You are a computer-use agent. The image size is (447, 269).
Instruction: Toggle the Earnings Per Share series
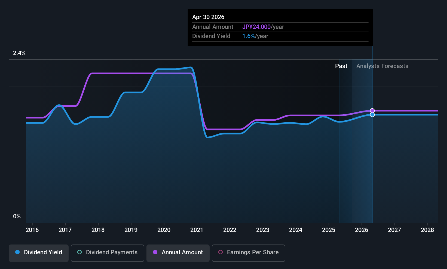click(x=249, y=253)
